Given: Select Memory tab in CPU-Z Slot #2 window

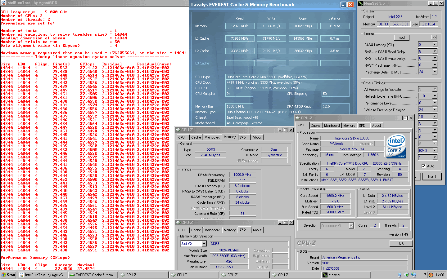Looking at the screenshot, I should click(x=230, y=230).
